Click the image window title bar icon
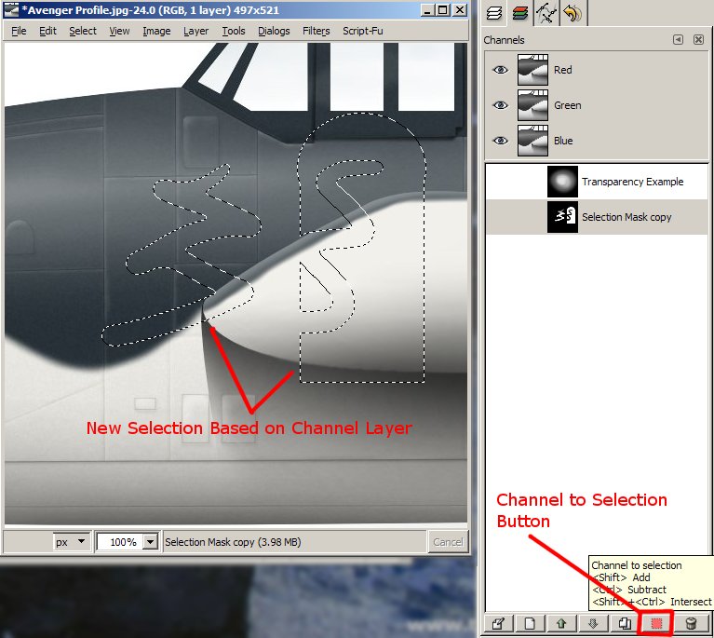 (x=11, y=10)
